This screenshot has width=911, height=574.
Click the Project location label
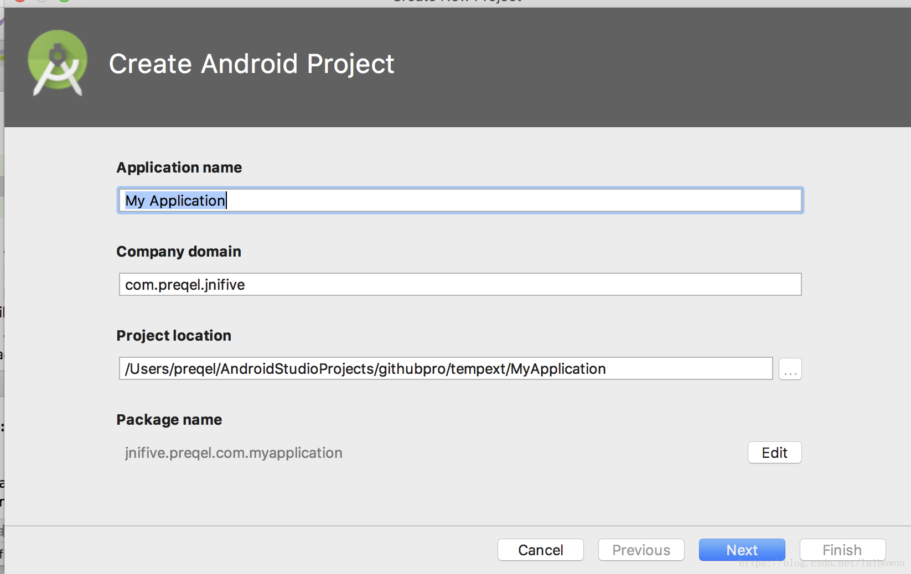click(x=173, y=336)
